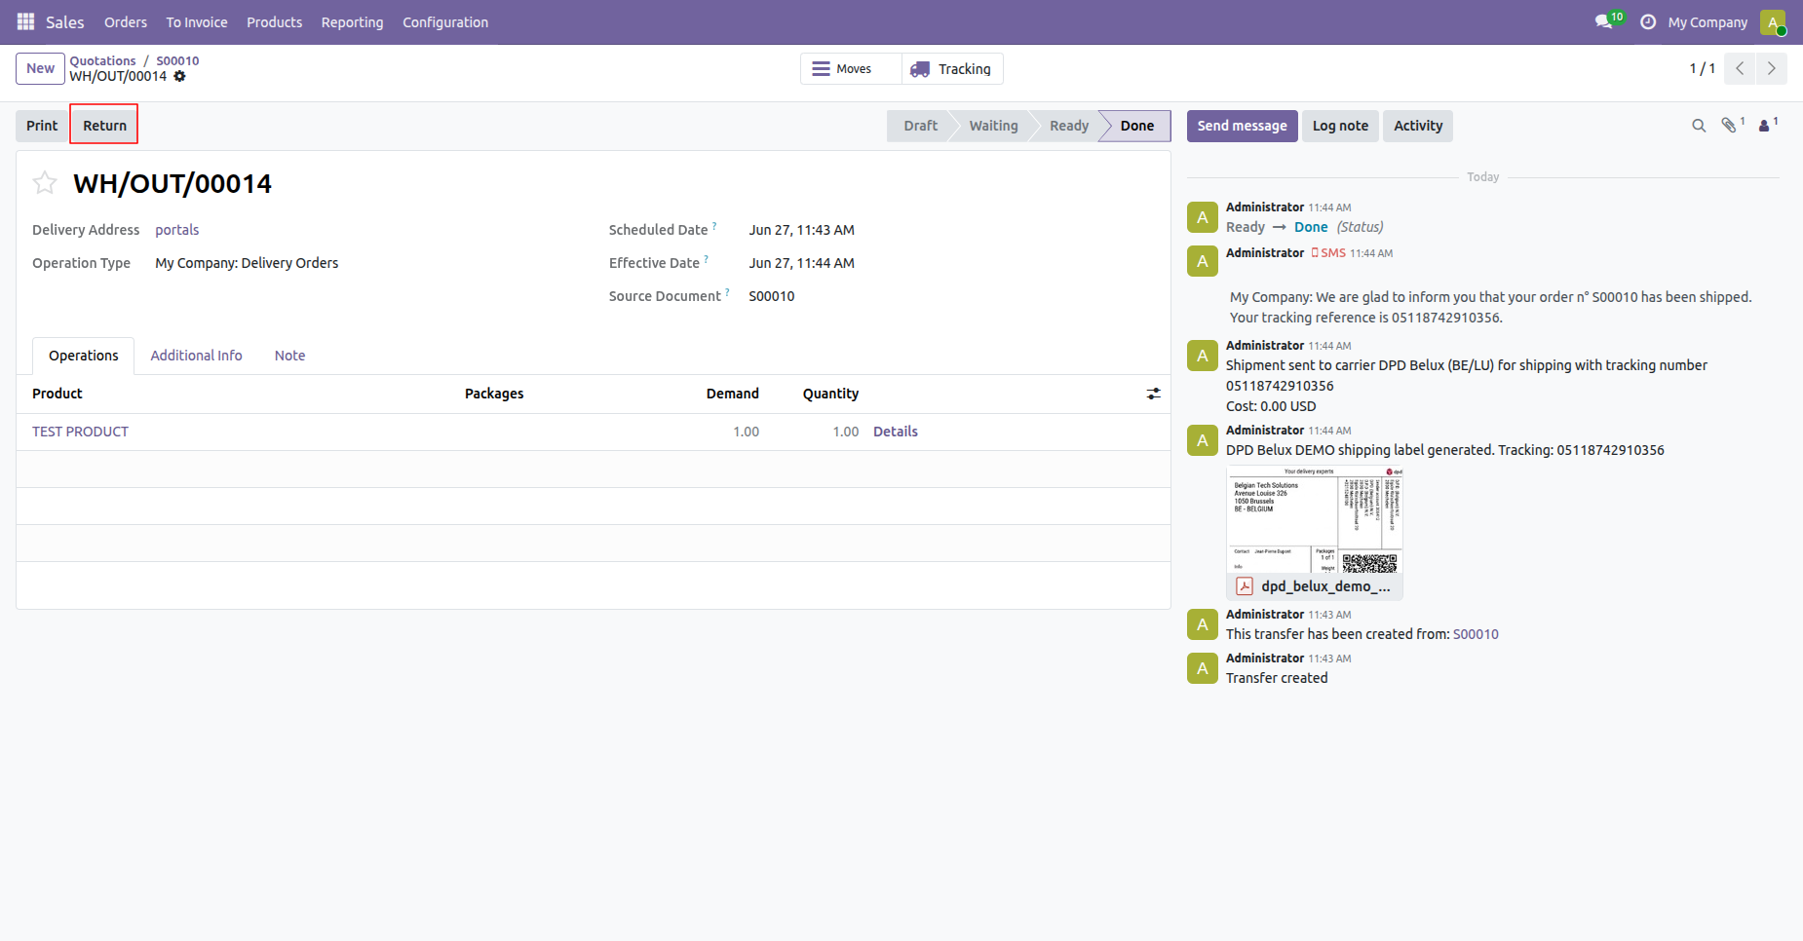Click the Return button
The width and height of the screenshot is (1803, 941).
104,126
